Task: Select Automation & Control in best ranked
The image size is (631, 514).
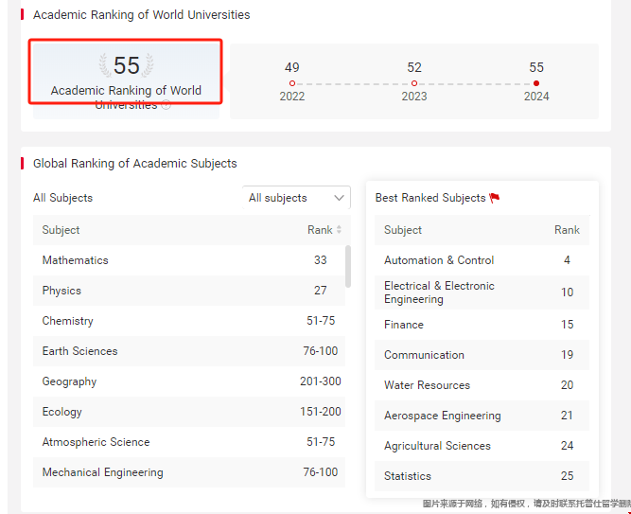Action: pyautogui.click(x=482, y=260)
